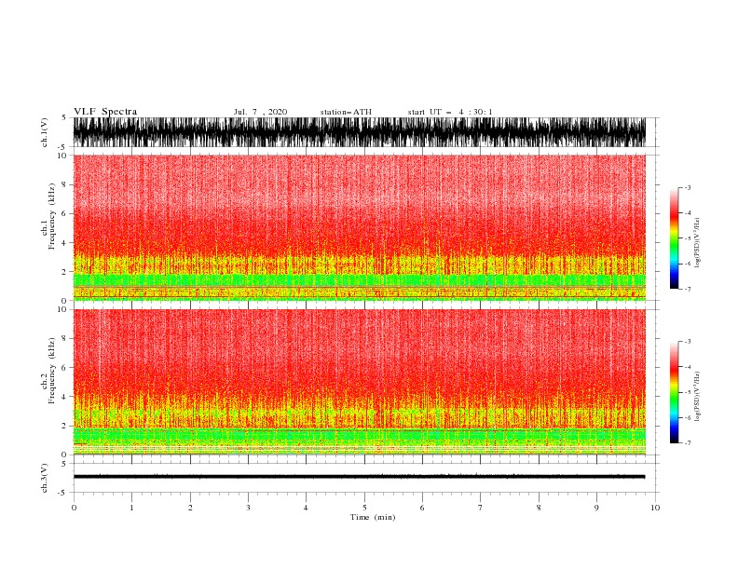The height and width of the screenshot is (570, 738).
Task: Click the 'ch.1(V)' axis label
Action: pos(45,132)
